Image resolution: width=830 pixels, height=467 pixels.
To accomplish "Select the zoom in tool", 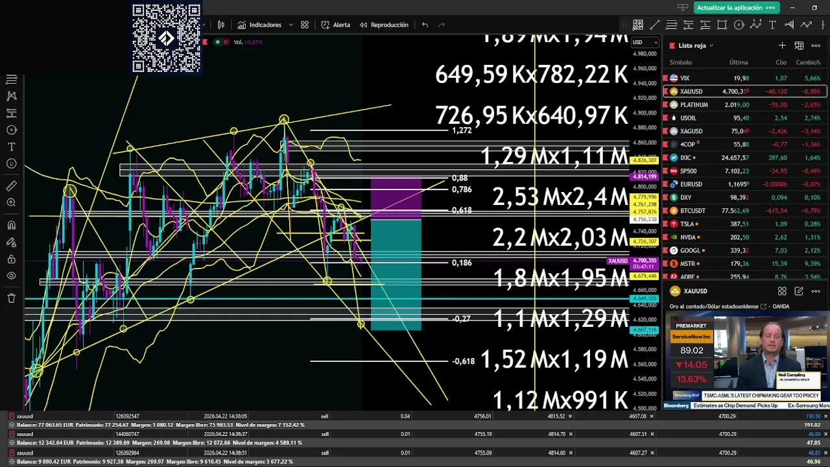I will [x=11, y=202].
